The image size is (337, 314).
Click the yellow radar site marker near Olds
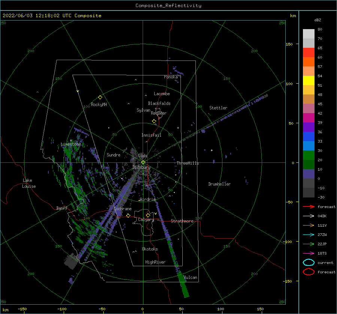(143, 162)
